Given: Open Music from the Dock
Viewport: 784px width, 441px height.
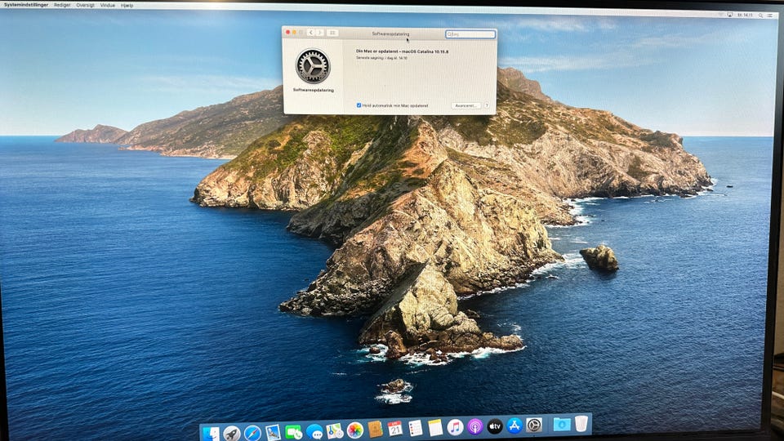Looking at the screenshot, I should (455, 427).
